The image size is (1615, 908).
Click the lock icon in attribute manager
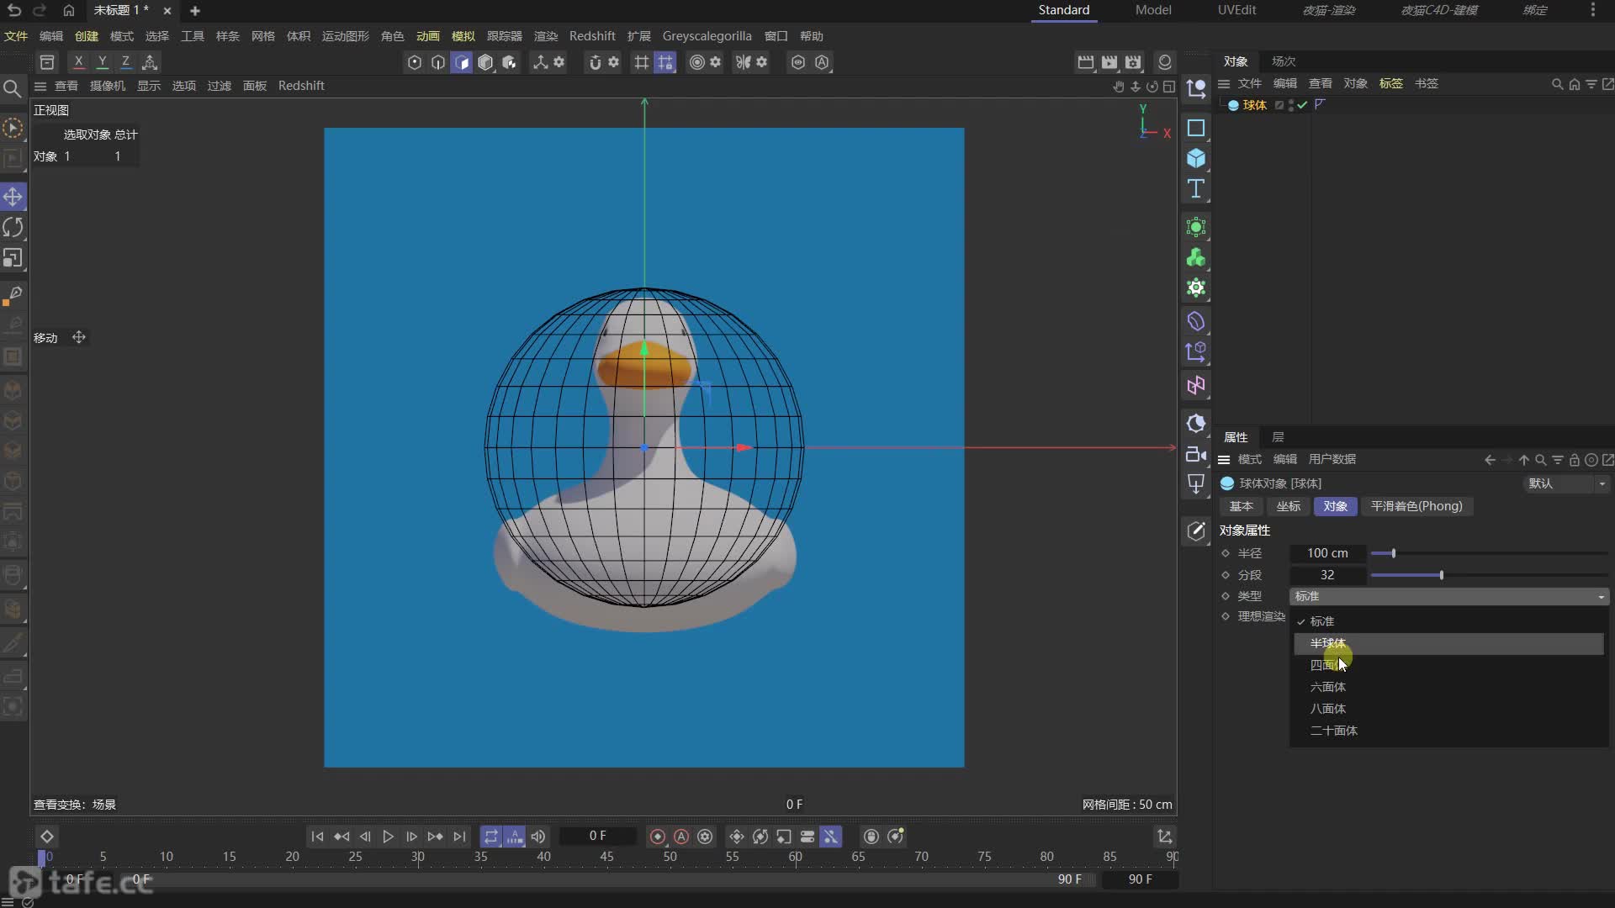tap(1574, 460)
